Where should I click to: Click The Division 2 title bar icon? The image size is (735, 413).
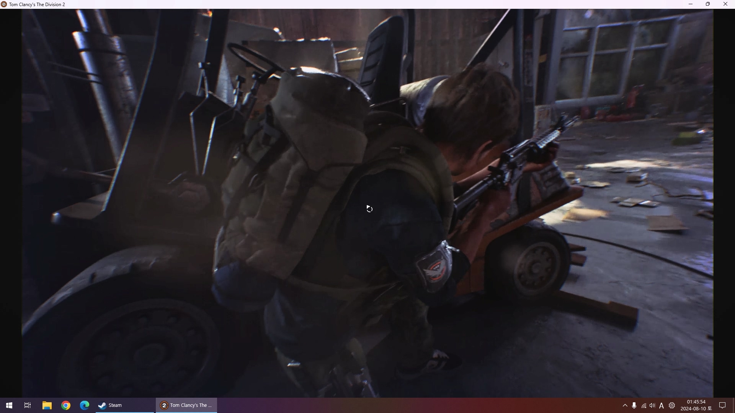point(4,4)
